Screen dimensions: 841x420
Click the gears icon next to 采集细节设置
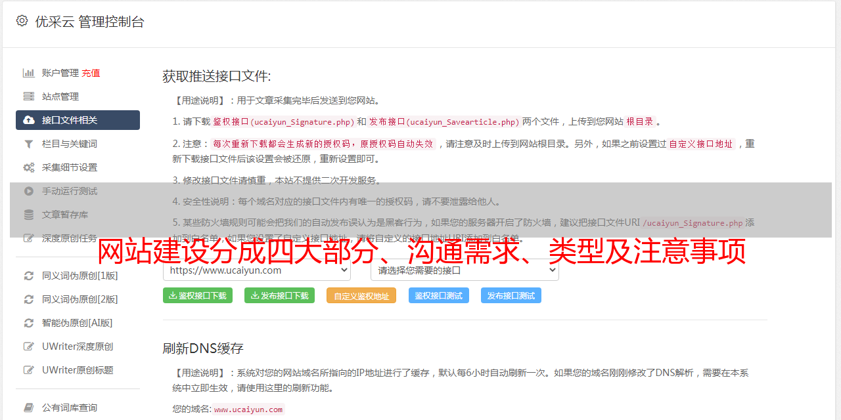29,167
